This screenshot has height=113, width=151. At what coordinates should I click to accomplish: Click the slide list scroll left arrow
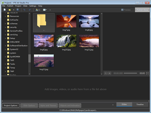pos(2,101)
